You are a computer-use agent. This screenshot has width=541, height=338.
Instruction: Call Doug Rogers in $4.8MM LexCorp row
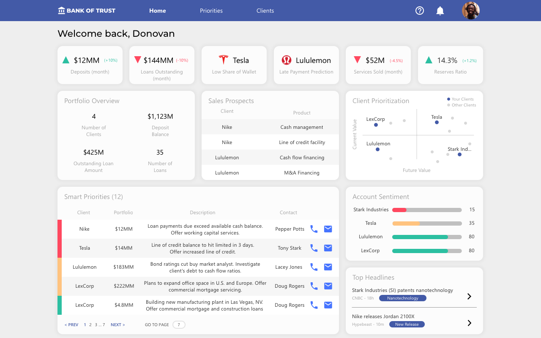click(x=314, y=305)
